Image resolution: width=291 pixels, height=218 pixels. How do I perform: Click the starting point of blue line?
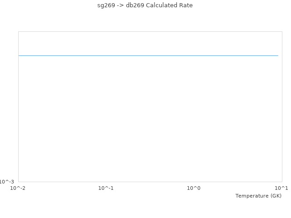pos(19,55)
